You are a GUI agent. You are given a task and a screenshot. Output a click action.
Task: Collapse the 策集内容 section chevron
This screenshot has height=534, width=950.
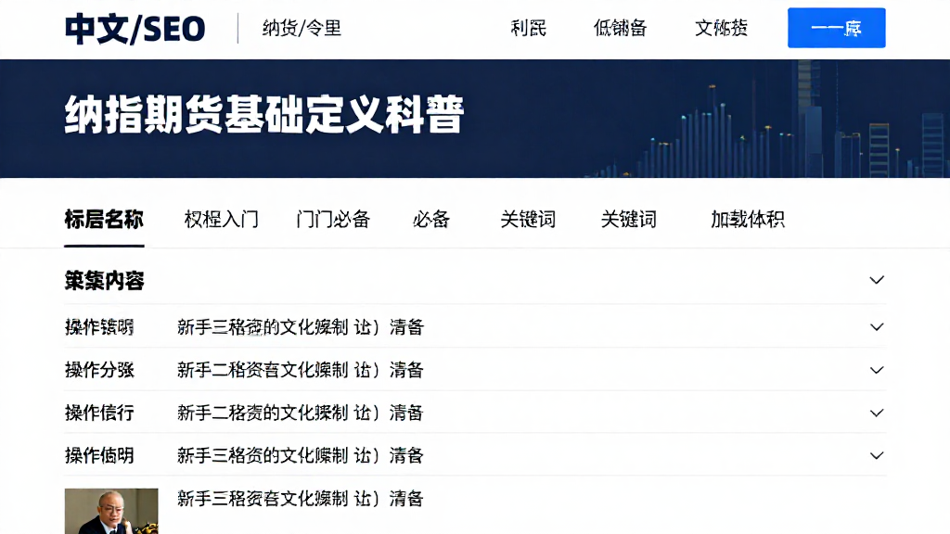[877, 280]
